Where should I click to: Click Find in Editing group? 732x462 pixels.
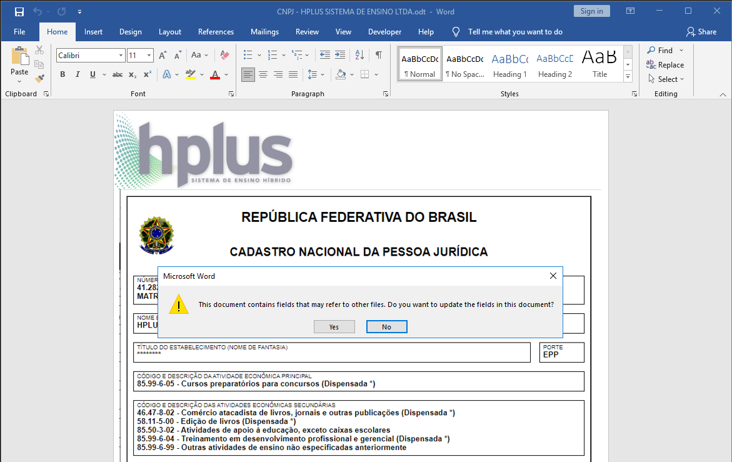tap(665, 51)
